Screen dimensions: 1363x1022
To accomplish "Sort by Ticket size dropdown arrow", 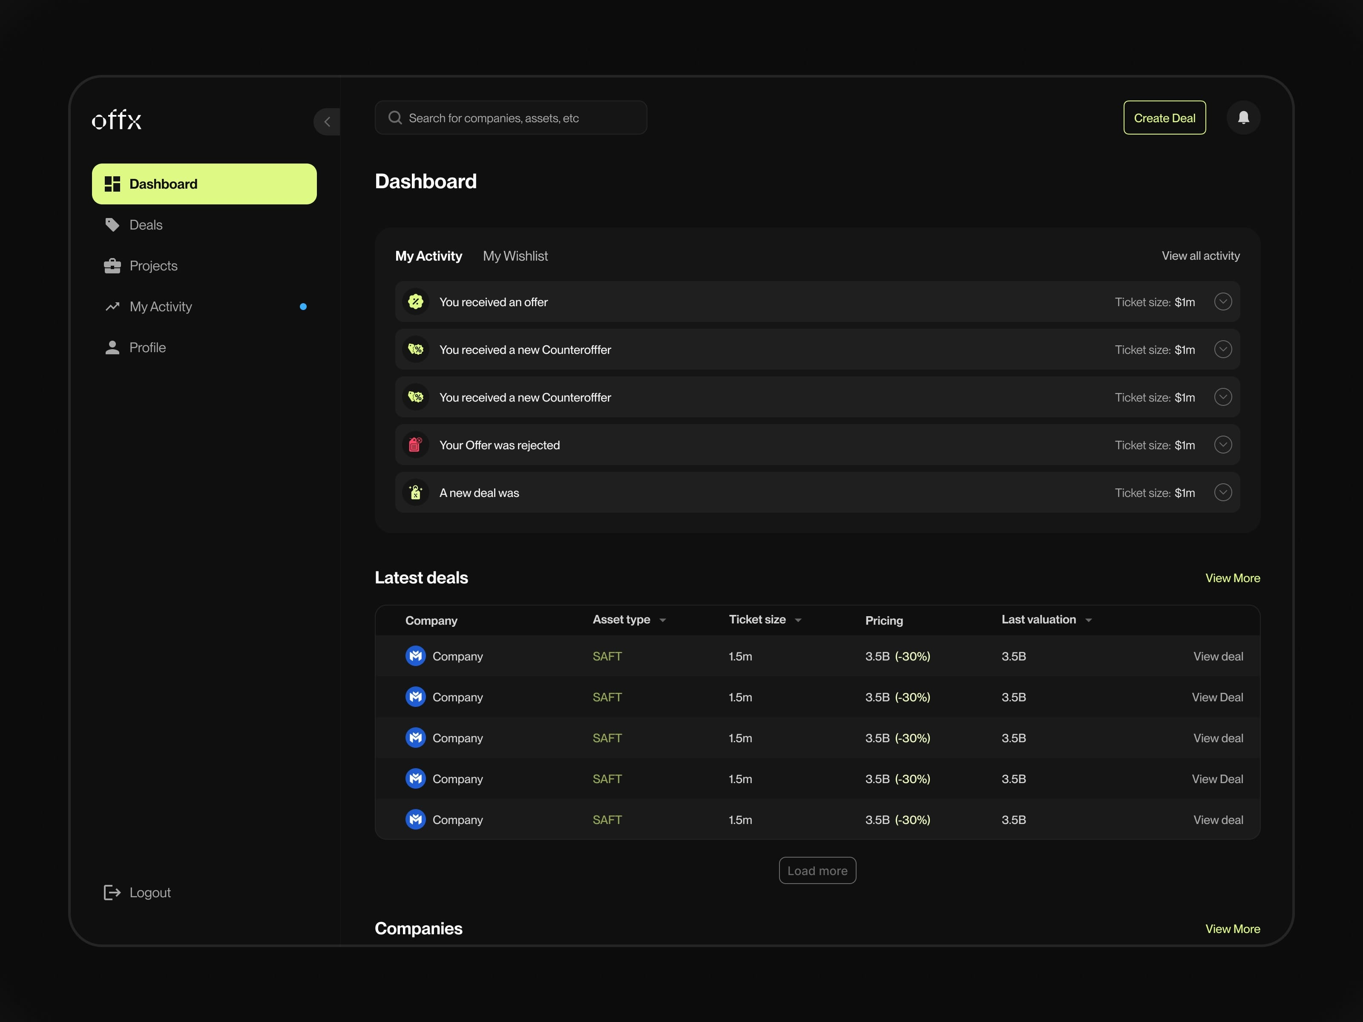I will pyautogui.click(x=798, y=620).
